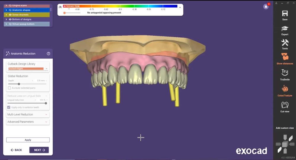Collapse Reduce Less on Lingual Side section
Image resolution: width=296 pixels, height=160 pixels.
tap(46, 96)
